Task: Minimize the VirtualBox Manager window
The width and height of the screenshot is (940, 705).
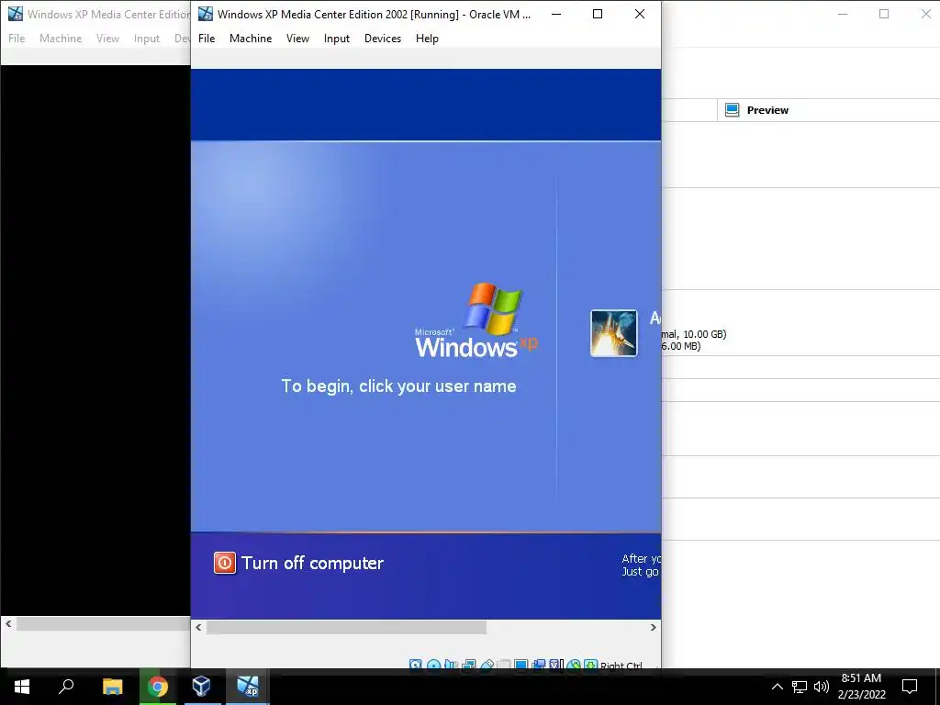Action: tap(843, 14)
